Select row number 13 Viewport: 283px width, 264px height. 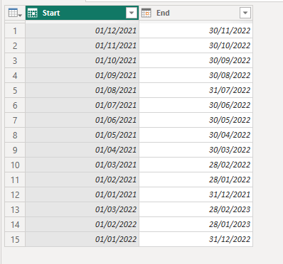coord(15,209)
